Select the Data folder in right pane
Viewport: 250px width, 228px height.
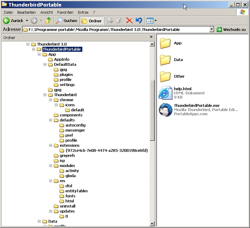click(x=165, y=60)
